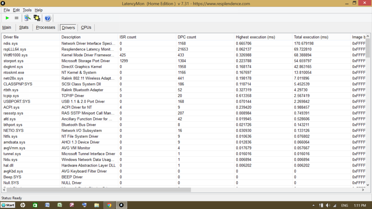Start monitoring with the green play icon
This screenshot has width=372, height=209.
click(7, 18)
